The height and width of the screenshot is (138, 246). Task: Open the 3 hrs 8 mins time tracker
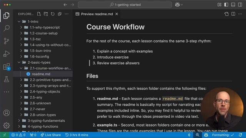point(77,135)
